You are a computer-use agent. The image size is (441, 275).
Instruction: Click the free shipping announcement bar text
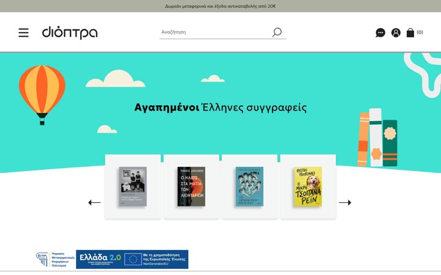coord(221,6)
